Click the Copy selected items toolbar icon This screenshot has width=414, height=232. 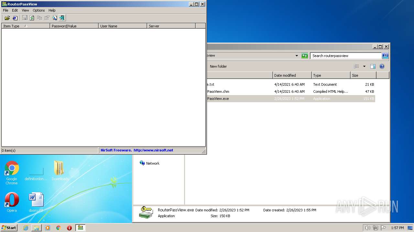[39, 18]
